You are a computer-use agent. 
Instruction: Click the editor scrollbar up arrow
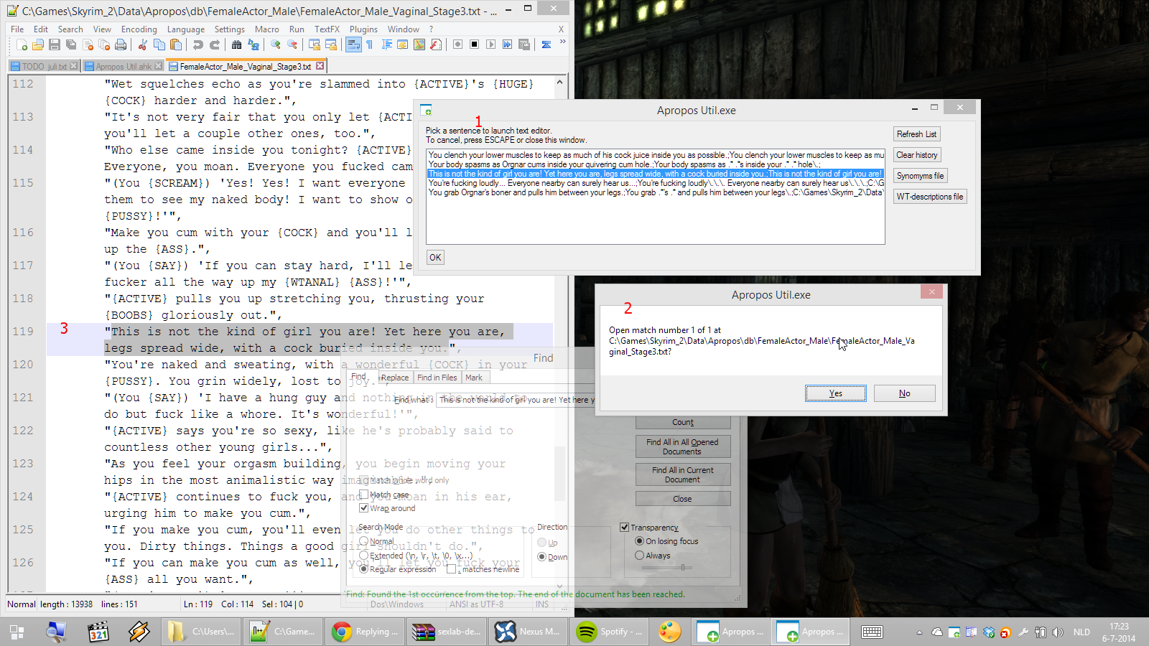click(x=559, y=83)
